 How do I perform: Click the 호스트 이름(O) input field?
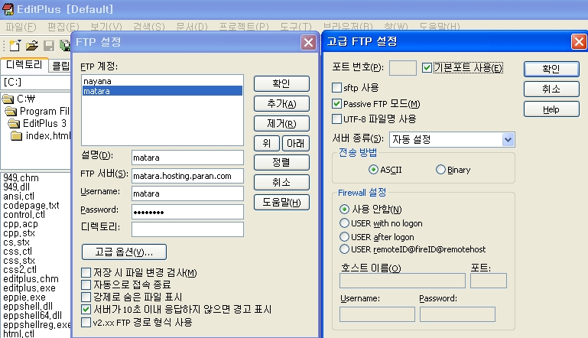[402, 281]
